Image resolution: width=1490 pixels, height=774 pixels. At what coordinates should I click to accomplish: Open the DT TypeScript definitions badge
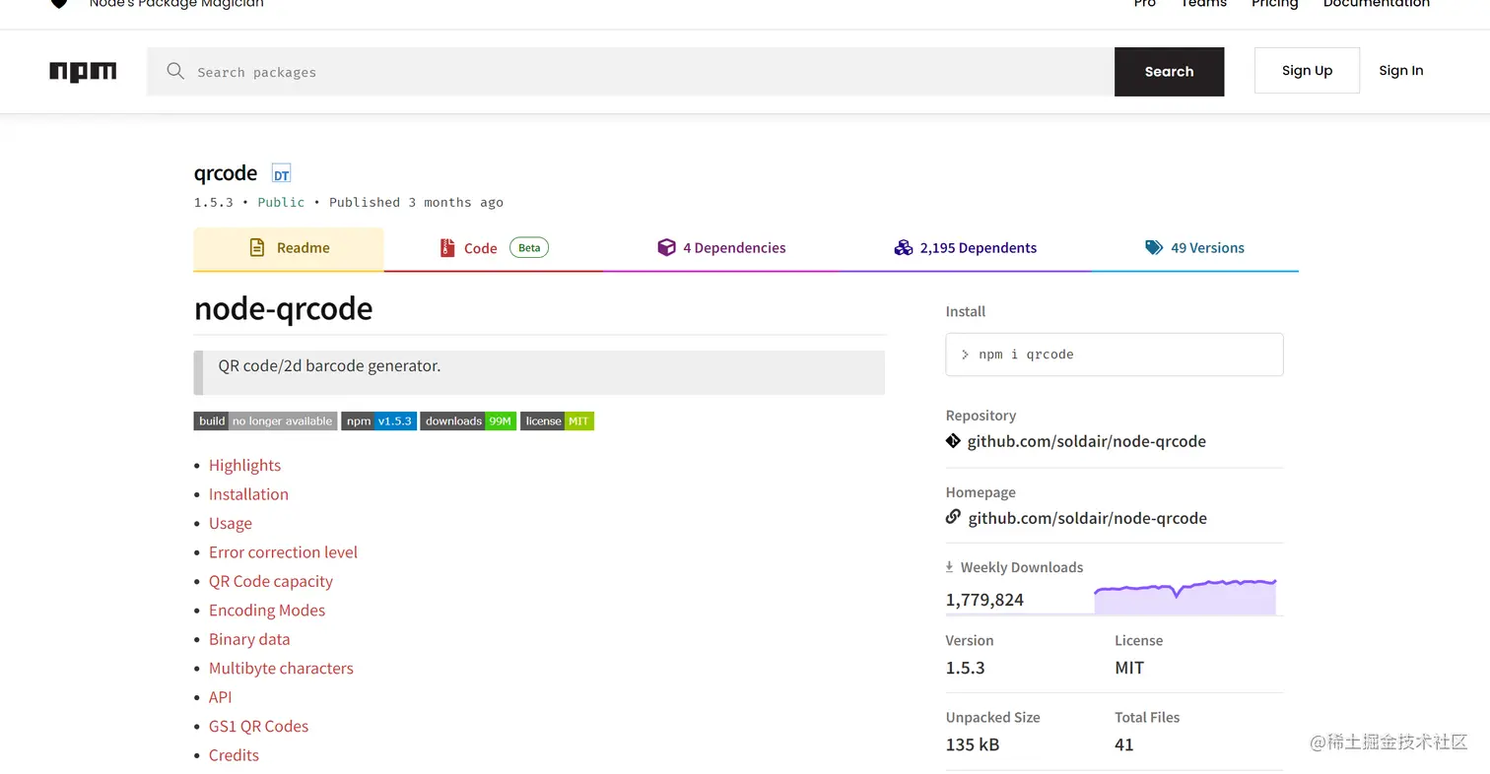click(282, 174)
